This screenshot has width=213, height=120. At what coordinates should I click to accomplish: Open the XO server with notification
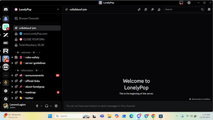(x=6, y=27)
